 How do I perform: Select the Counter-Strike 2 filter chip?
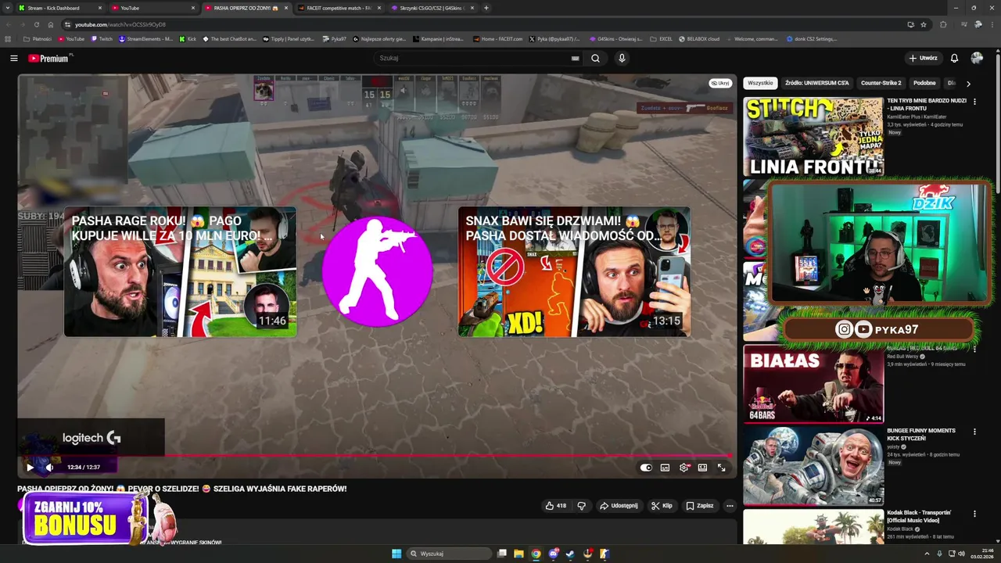[x=881, y=83]
